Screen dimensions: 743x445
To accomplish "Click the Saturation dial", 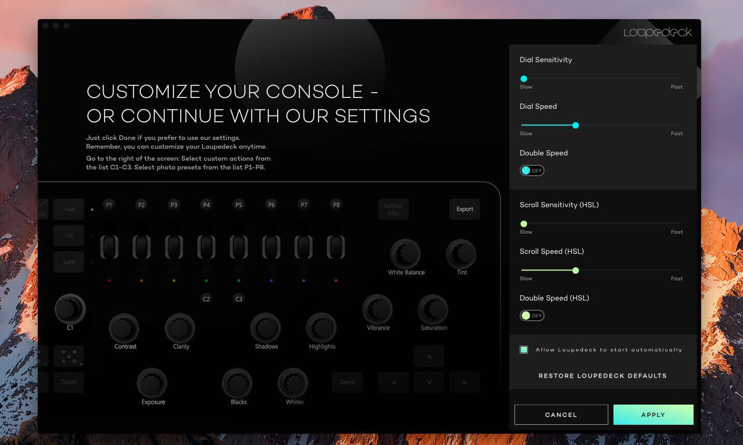I will point(433,309).
